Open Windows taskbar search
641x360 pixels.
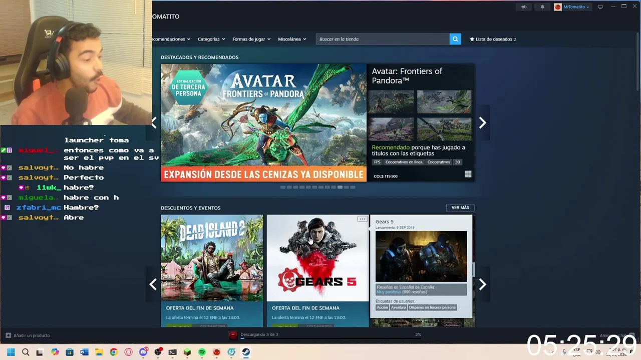click(26, 352)
